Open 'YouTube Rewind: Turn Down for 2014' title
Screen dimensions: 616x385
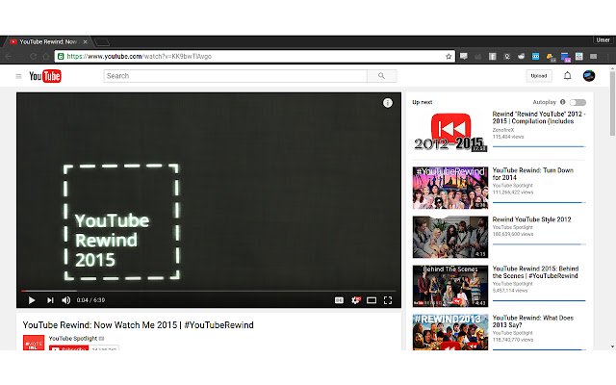[x=532, y=173]
